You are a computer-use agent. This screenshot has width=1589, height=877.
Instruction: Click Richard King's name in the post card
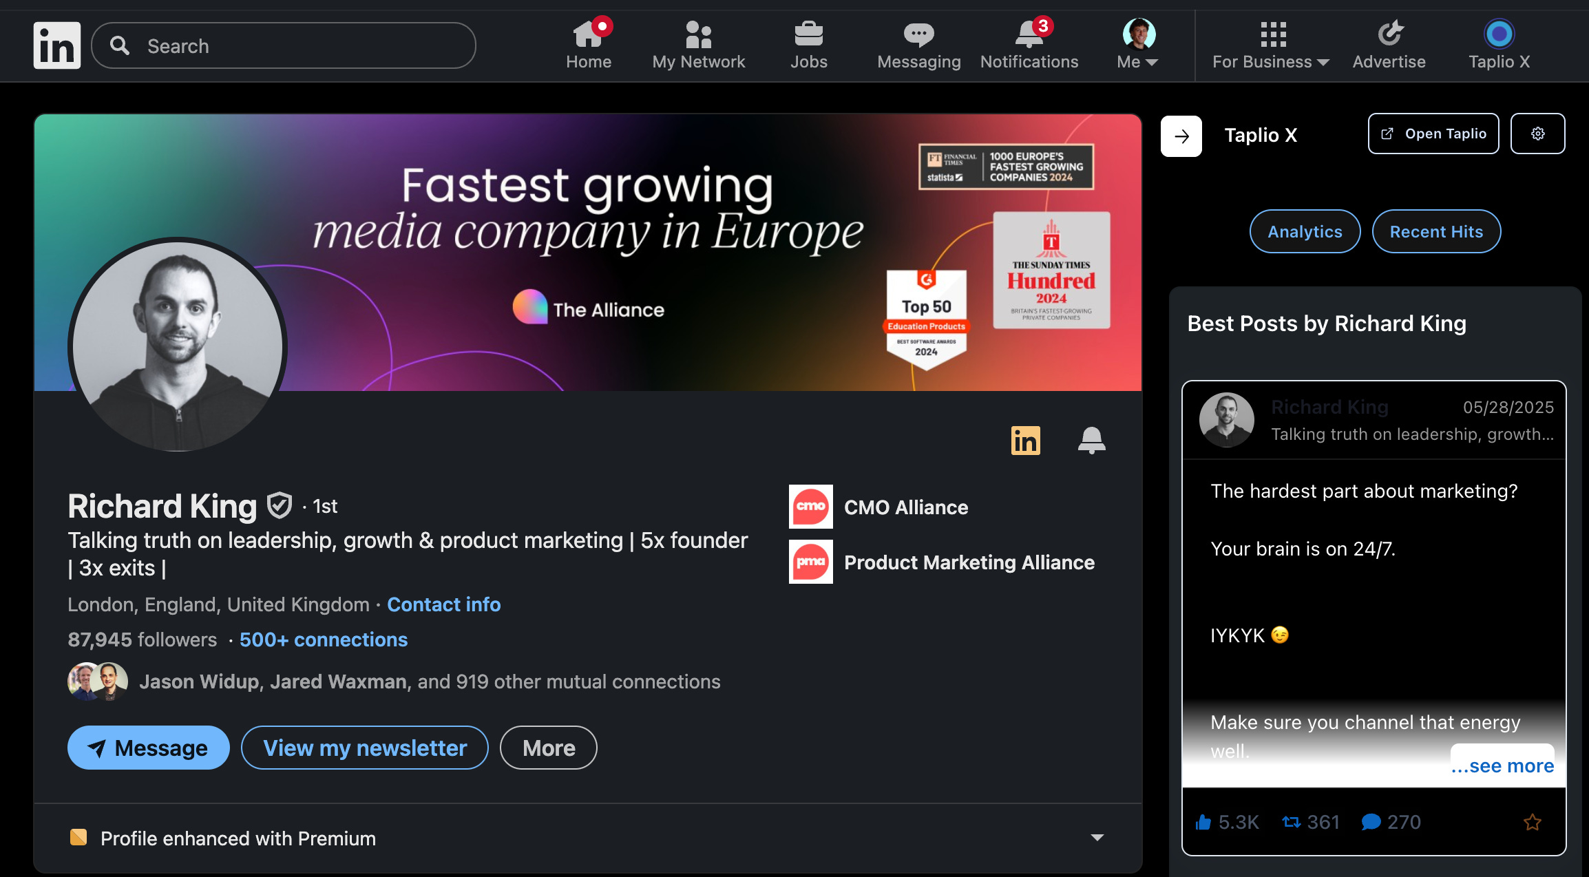point(1329,408)
